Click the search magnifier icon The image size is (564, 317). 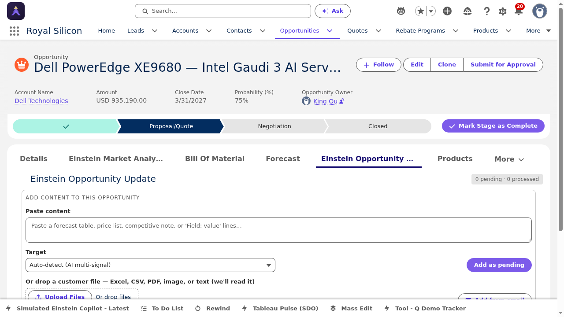click(145, 11)
